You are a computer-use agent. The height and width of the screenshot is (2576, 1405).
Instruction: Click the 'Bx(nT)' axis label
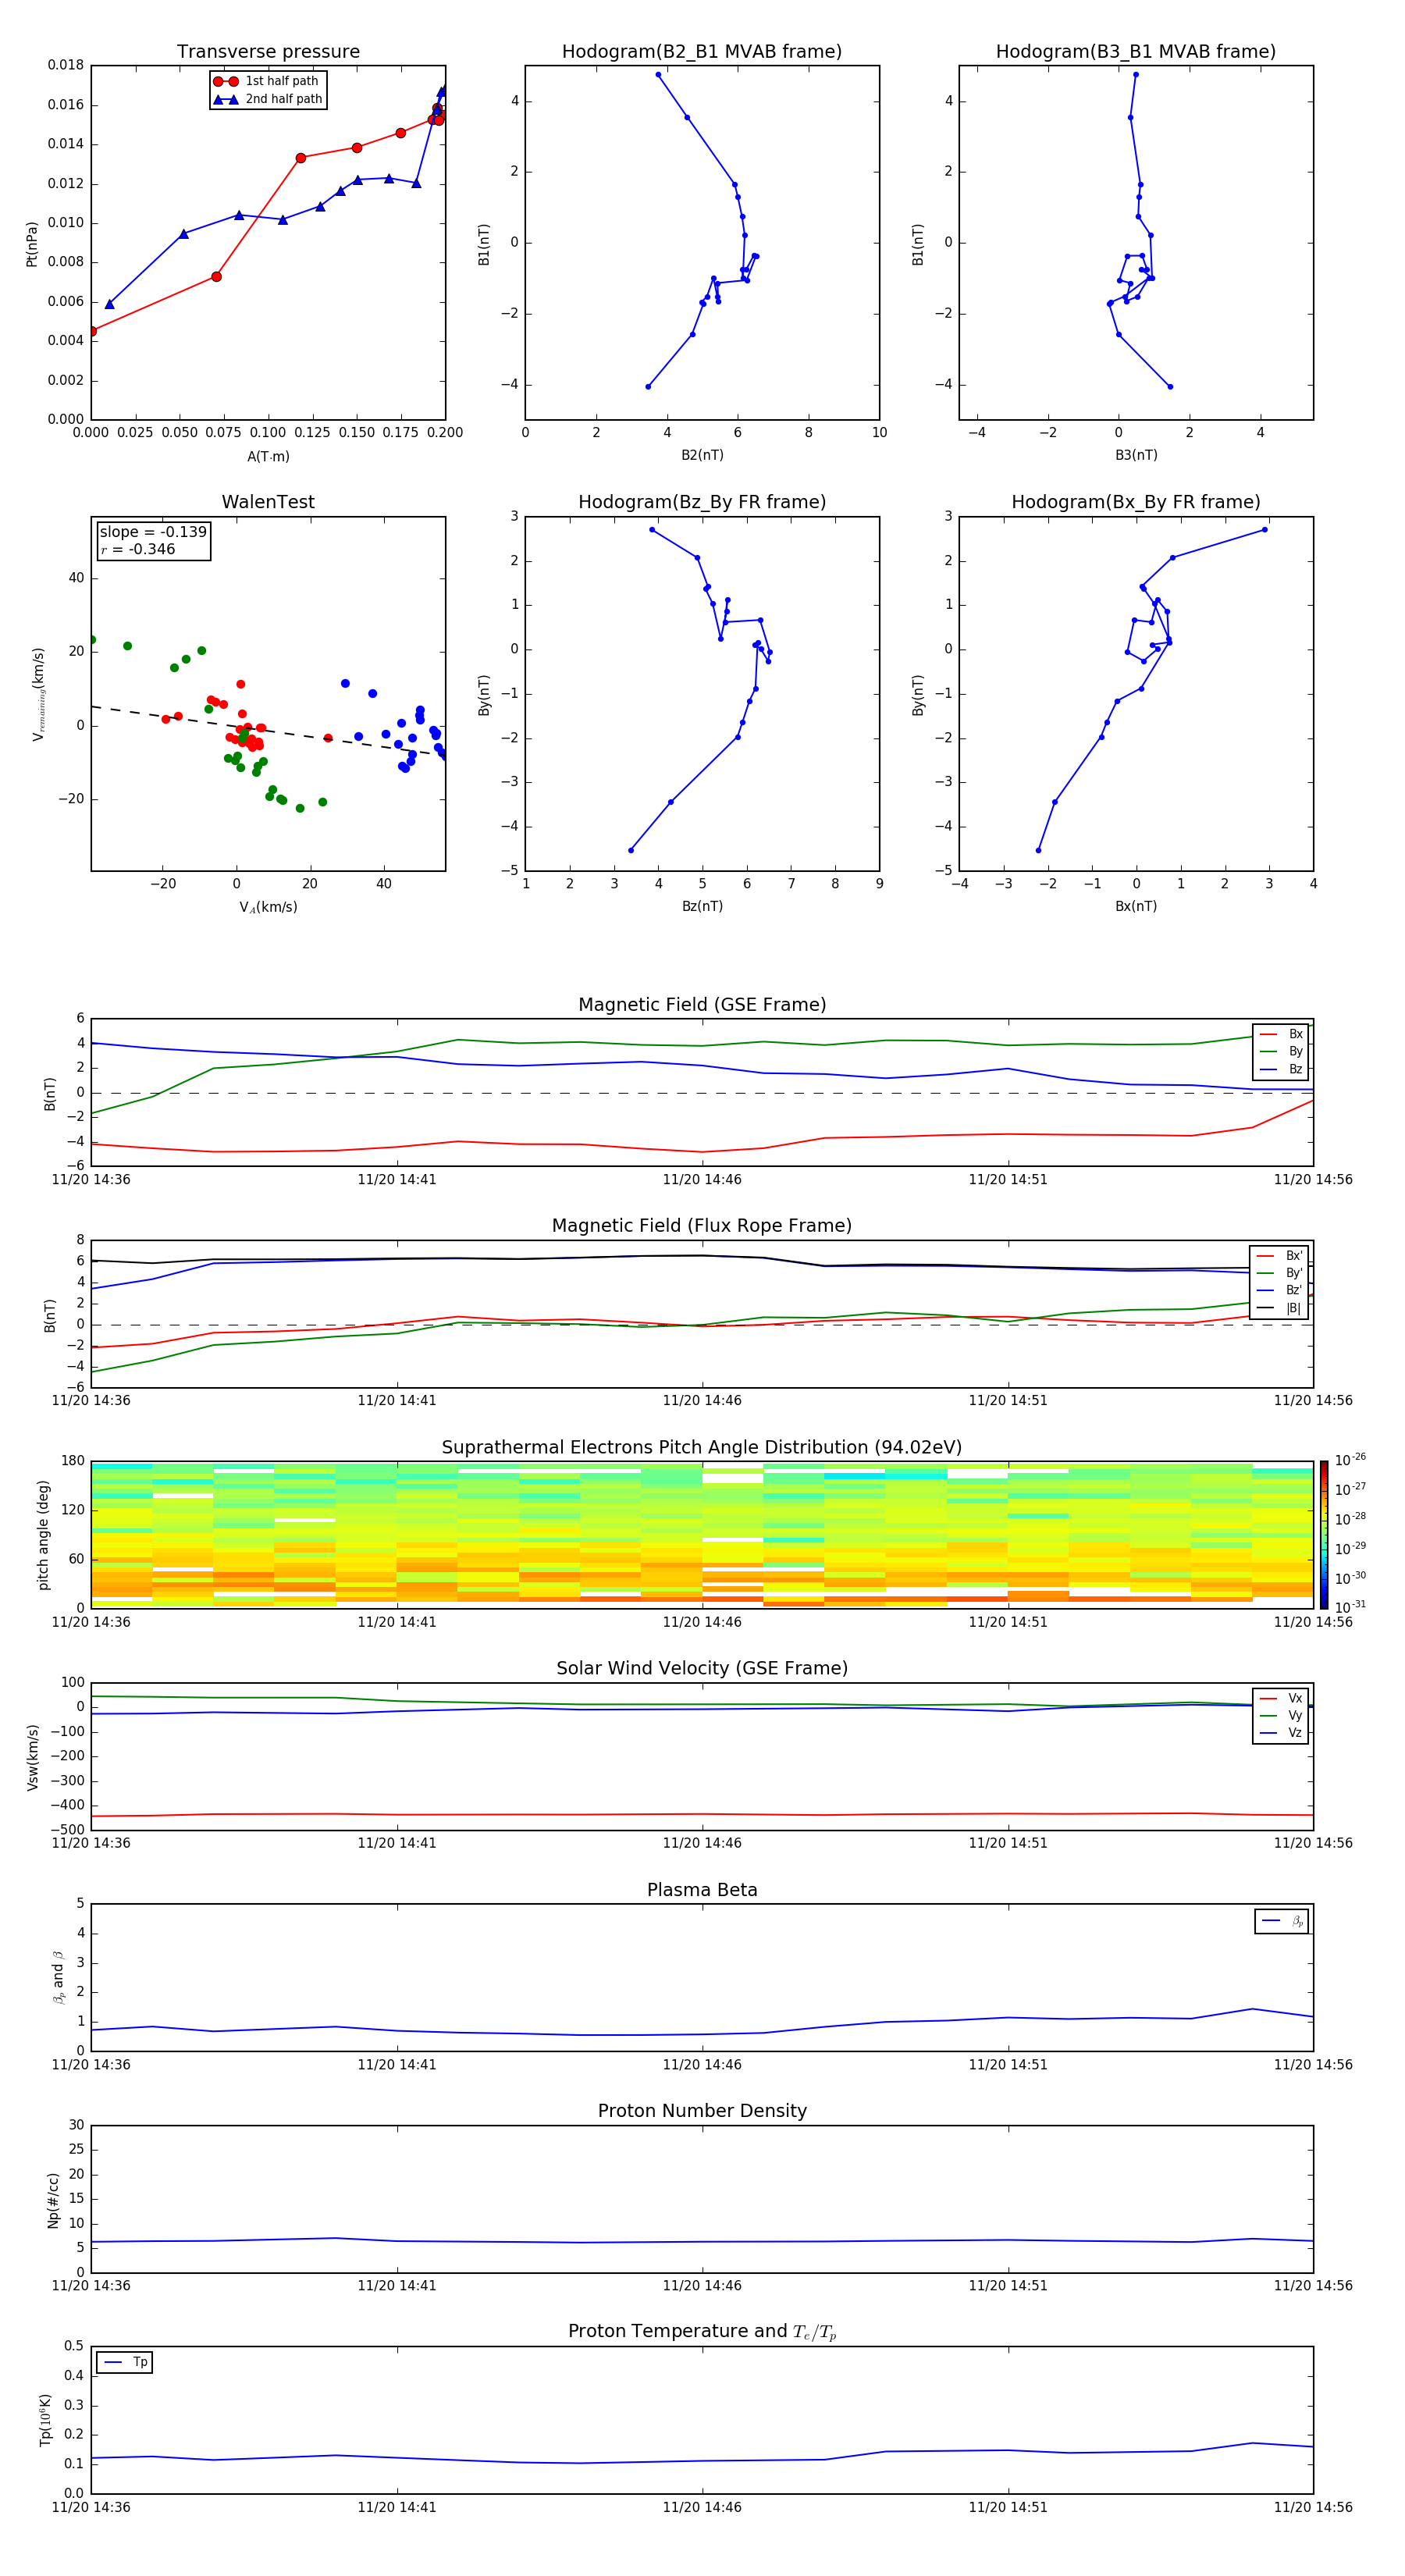tap(1136, 906)
